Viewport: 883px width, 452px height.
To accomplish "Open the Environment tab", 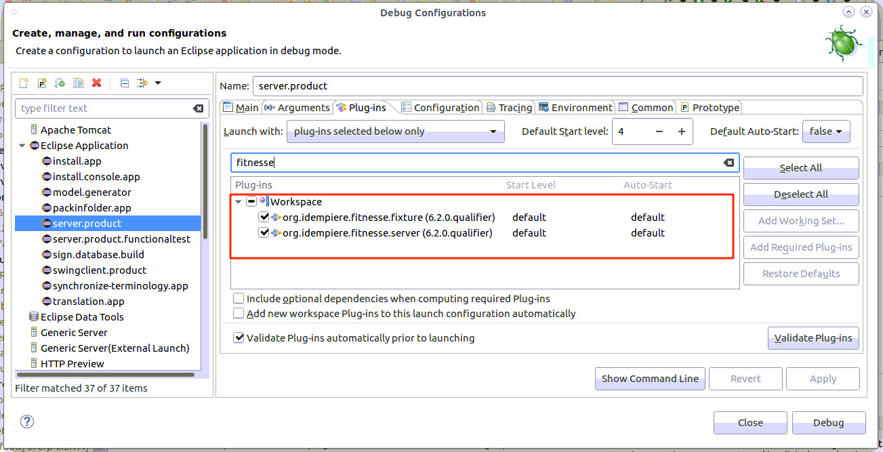I will pyautogui.click(x=575, y=108).
